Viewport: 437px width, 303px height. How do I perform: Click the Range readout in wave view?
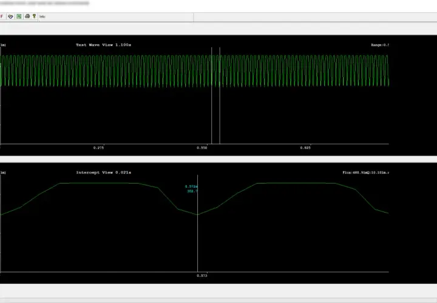380,45
